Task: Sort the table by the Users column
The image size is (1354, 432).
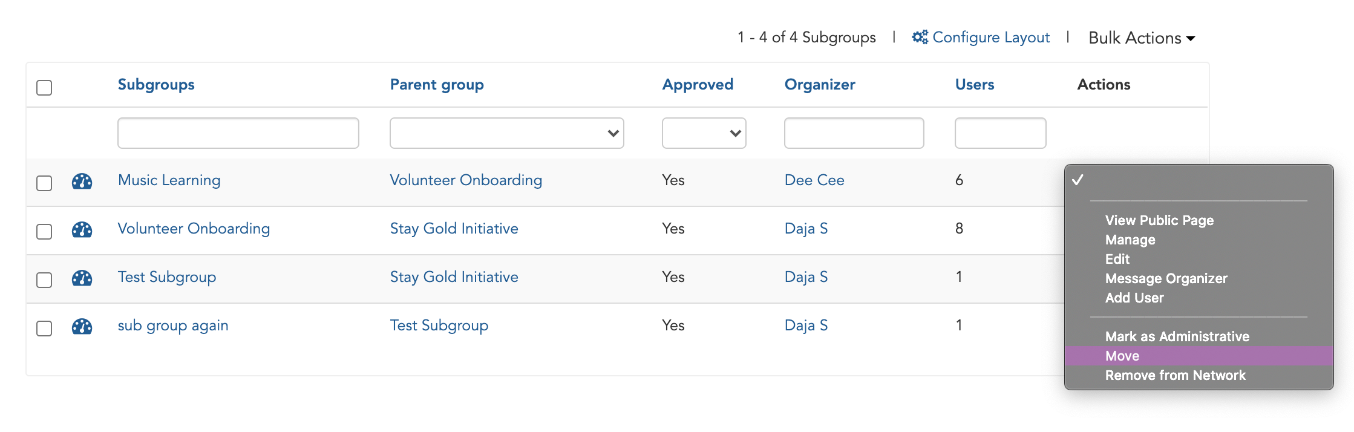Action: [x=974, y=85]
